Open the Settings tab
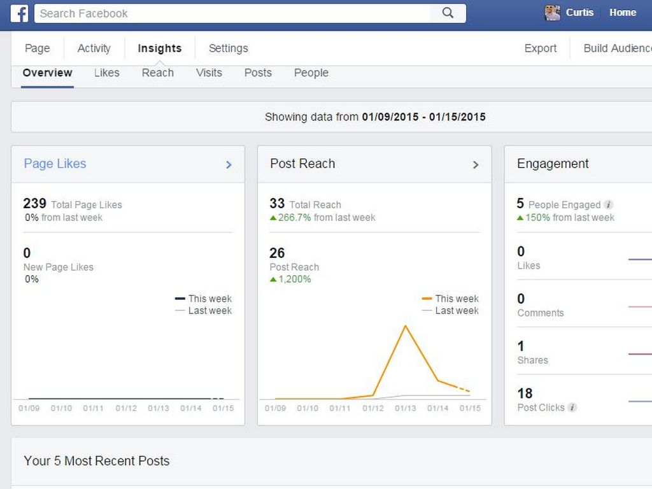 tap(228, 48)
